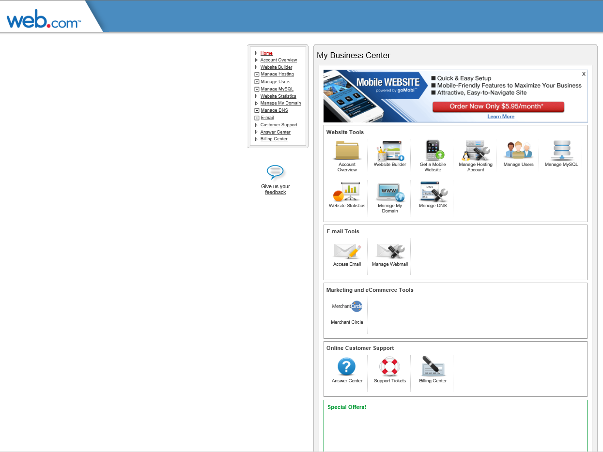
Task: Open Account Overview in sidebar menu
Action: [278, 60]
